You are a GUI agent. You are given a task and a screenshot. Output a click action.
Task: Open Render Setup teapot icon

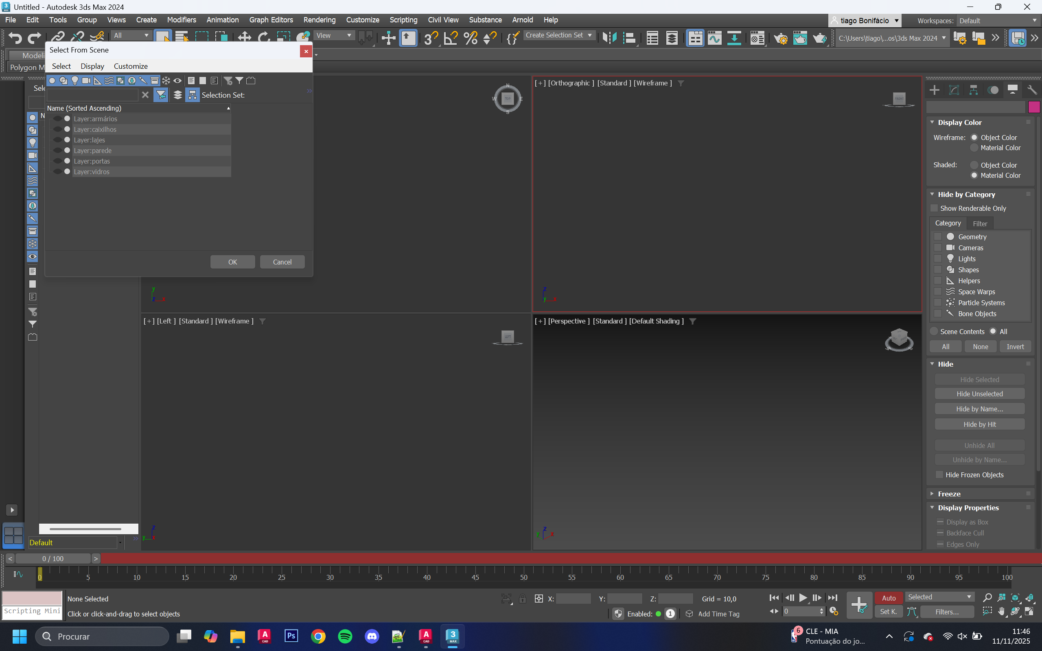pos(780,38)
